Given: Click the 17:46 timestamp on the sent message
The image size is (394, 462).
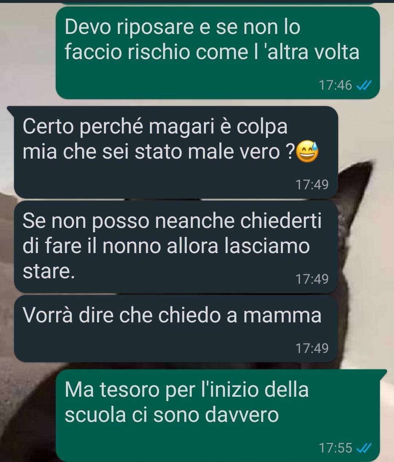Looking at the screenshot, I should [x=335, y=85].
